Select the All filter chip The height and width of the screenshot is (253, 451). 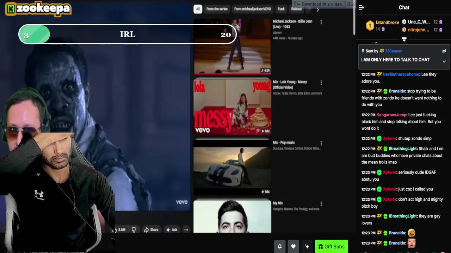point(198,9)
